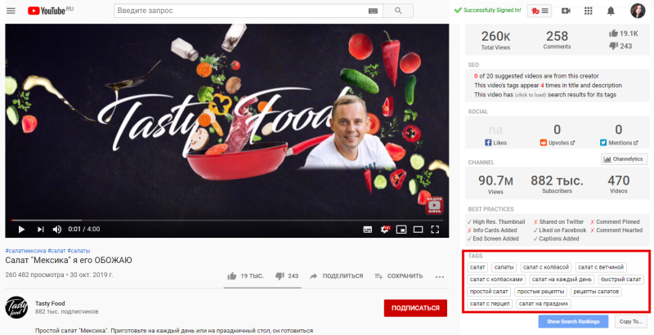The image size is (654, 335).
Task: Click the search magnifier button
Action: pos(398,11)
